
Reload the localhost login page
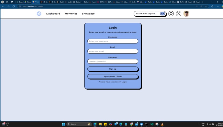14,6
